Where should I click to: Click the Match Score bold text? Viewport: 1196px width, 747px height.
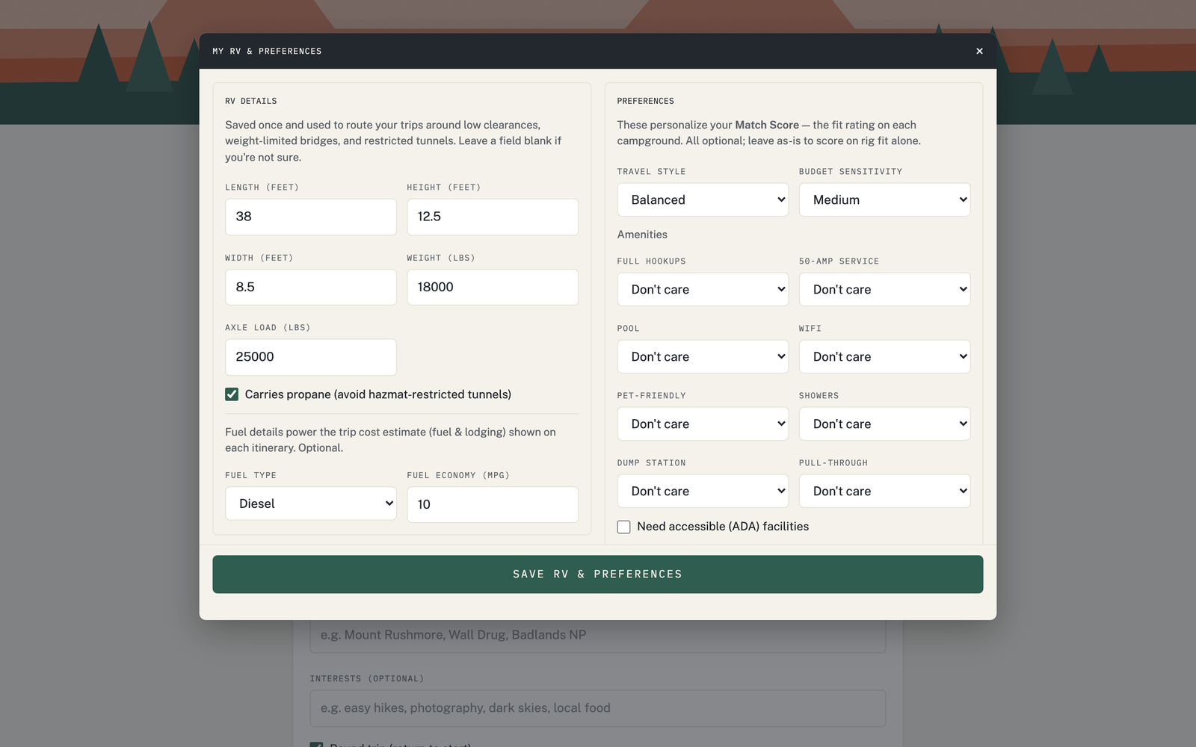point(767,125)
